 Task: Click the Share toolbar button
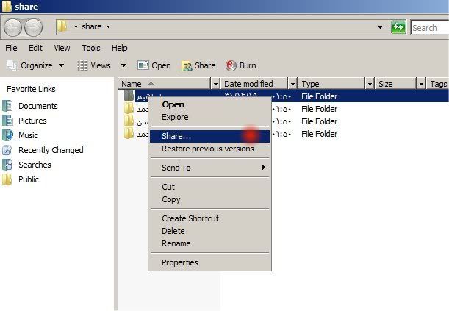(x=198, y=65)
